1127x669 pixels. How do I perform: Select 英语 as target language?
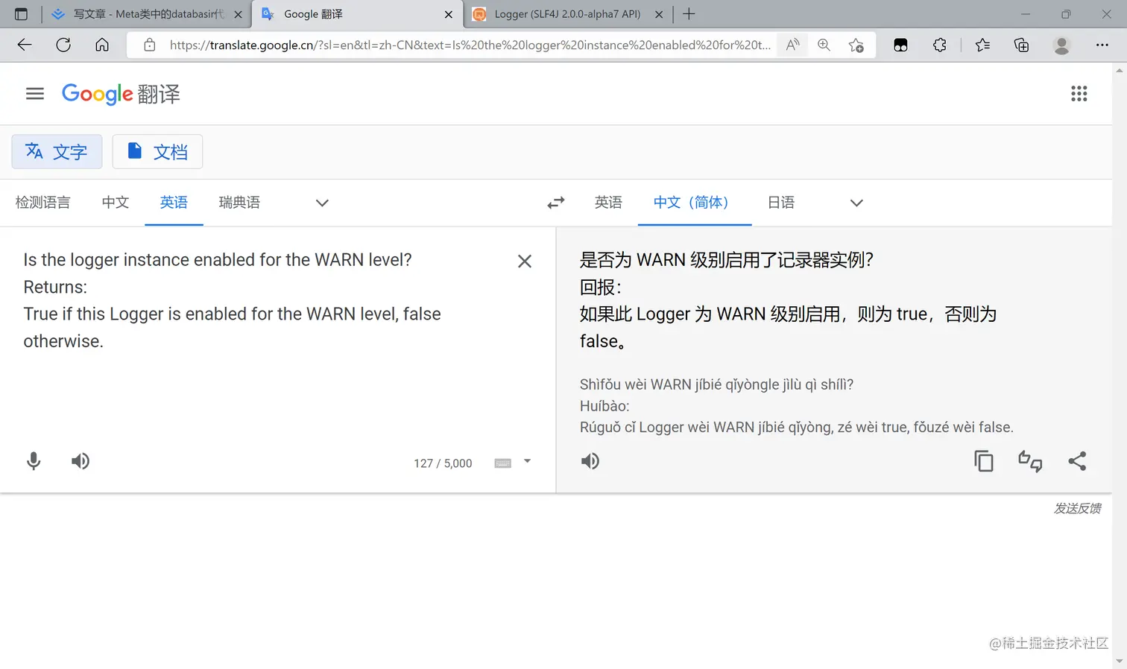[x=608, y=203]
